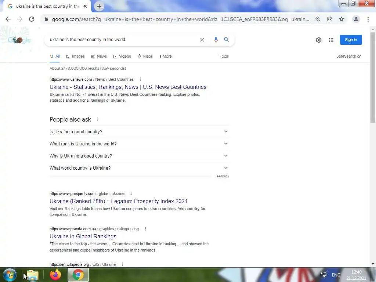Open the More search filters dropdown

[166, 56]
